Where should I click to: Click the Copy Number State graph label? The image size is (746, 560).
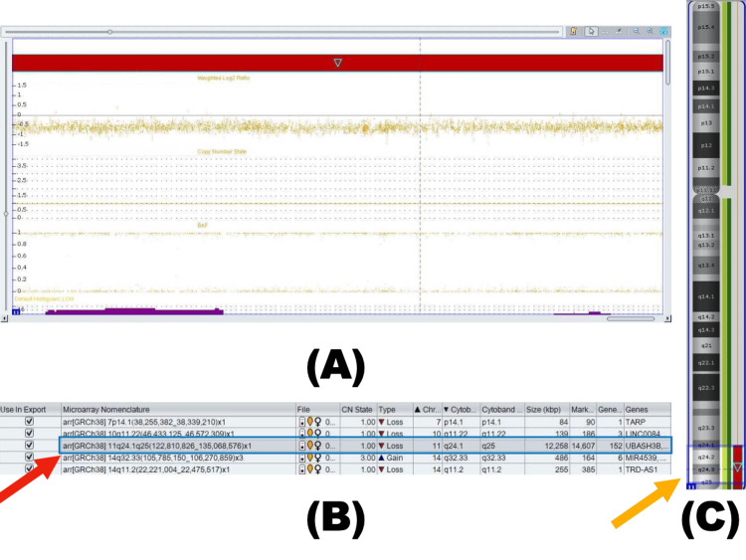pyautogui.click(x=222, y=151)
